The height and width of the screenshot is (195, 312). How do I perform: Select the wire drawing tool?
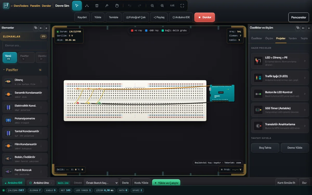[x=87, y=5]
